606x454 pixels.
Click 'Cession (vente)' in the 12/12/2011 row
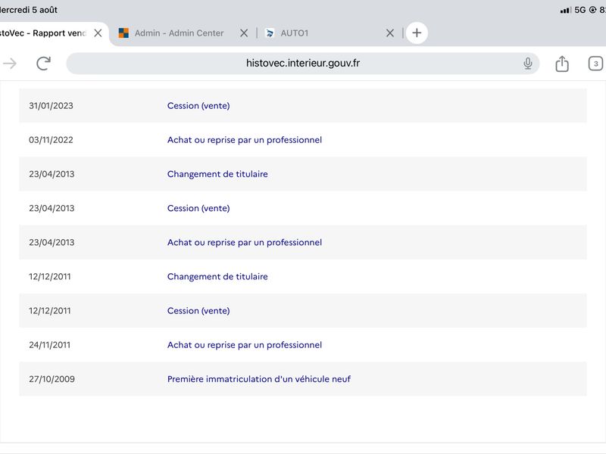pyautogui.click(x=198, y=311)
